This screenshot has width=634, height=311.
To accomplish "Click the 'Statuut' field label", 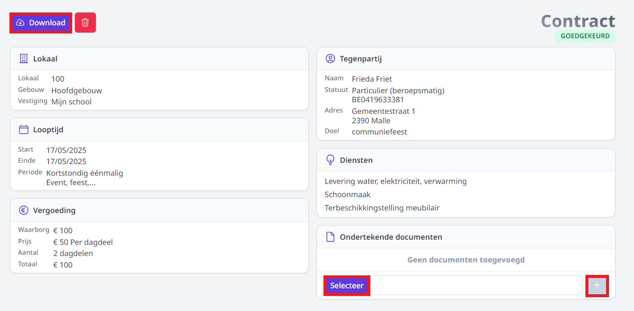I will pyautogui.click(x=336, y=90).
